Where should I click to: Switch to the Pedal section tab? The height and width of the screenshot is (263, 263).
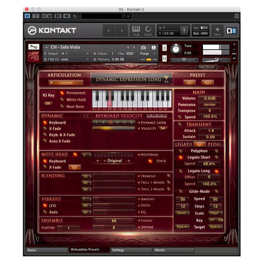[215, 144]
